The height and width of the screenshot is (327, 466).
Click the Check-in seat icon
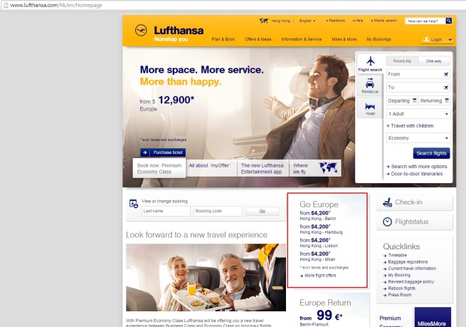click(387, 202)
